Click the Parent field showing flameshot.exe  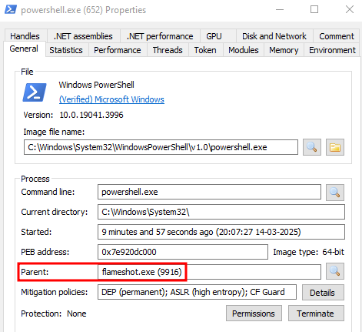[209, 272]
